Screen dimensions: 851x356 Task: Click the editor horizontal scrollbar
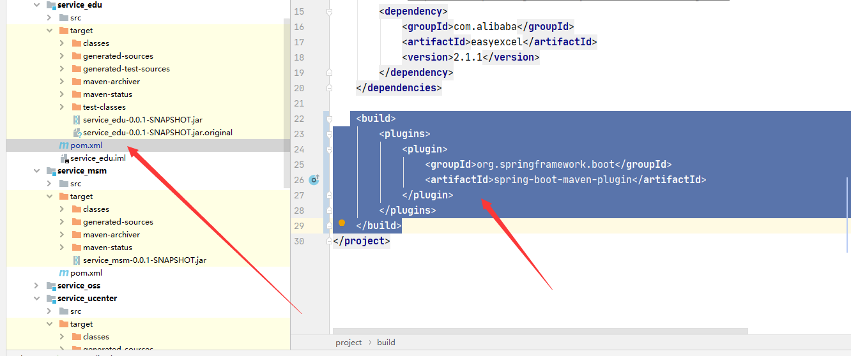pos(540,331)
